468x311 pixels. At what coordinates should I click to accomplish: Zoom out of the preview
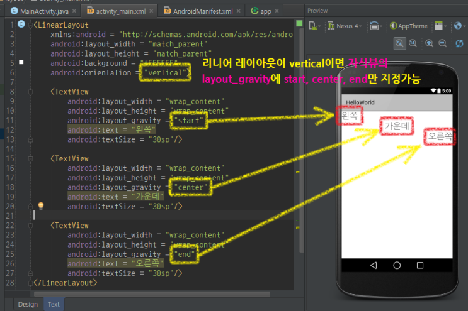(443, 43)
